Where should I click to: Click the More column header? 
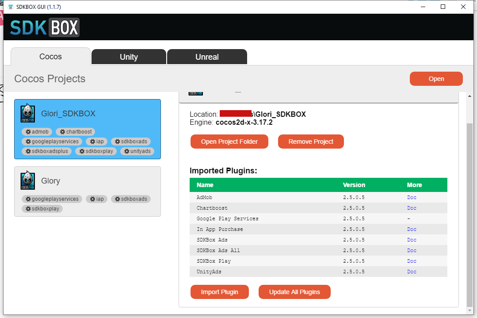coord(414,185)
